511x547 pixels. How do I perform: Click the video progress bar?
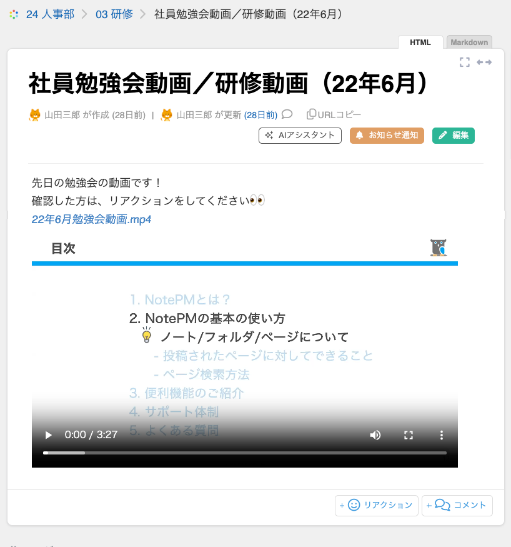245,453
